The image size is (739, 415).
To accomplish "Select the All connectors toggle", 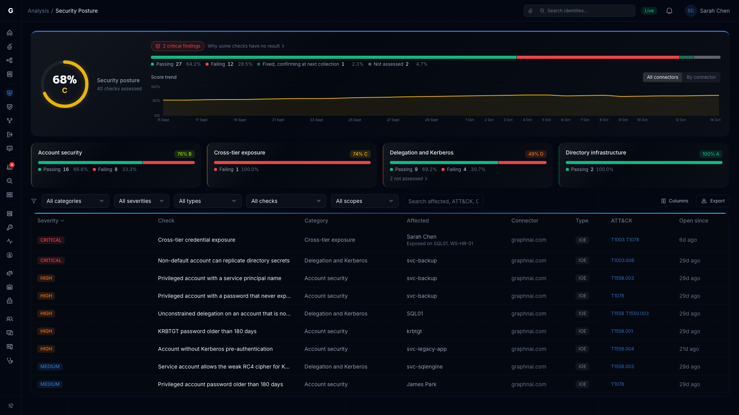I will click(662, 77).
